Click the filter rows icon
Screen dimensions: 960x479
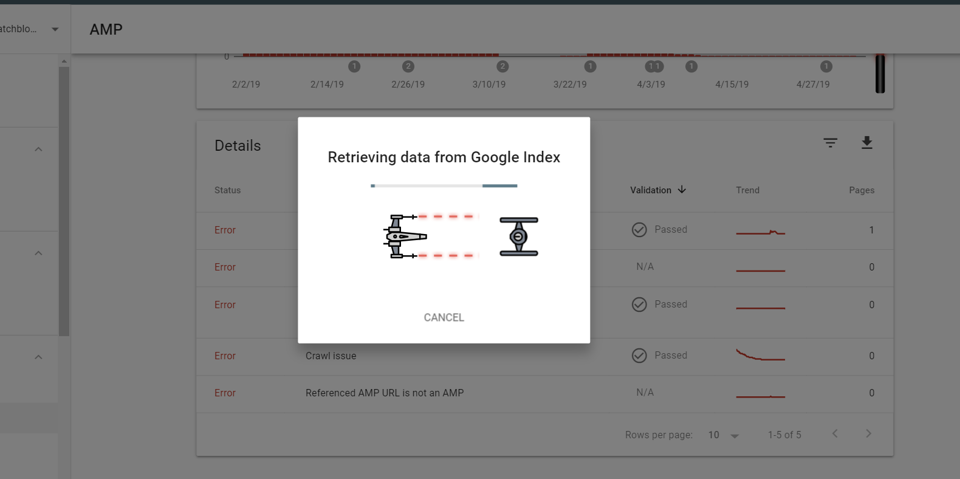830,143
